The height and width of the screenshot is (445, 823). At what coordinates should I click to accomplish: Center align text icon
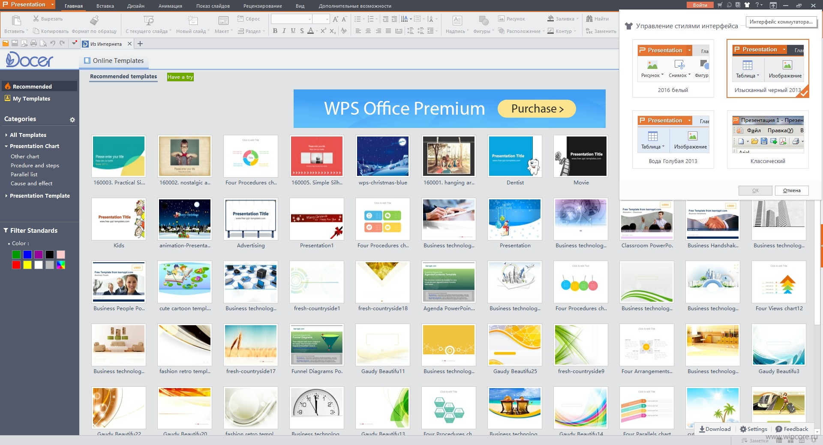pyautogui.click(x=368, y=31)
